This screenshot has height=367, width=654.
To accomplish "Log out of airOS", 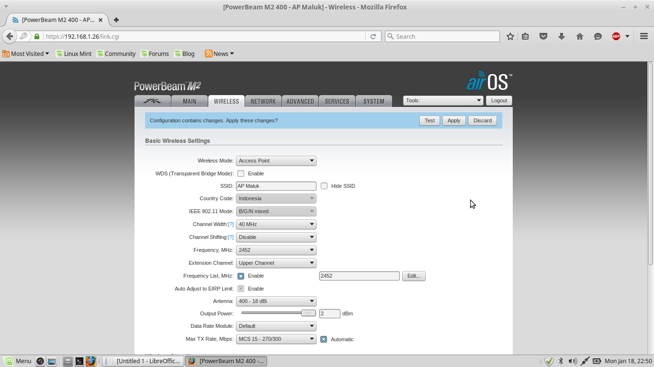I will [x=499, y=100].
